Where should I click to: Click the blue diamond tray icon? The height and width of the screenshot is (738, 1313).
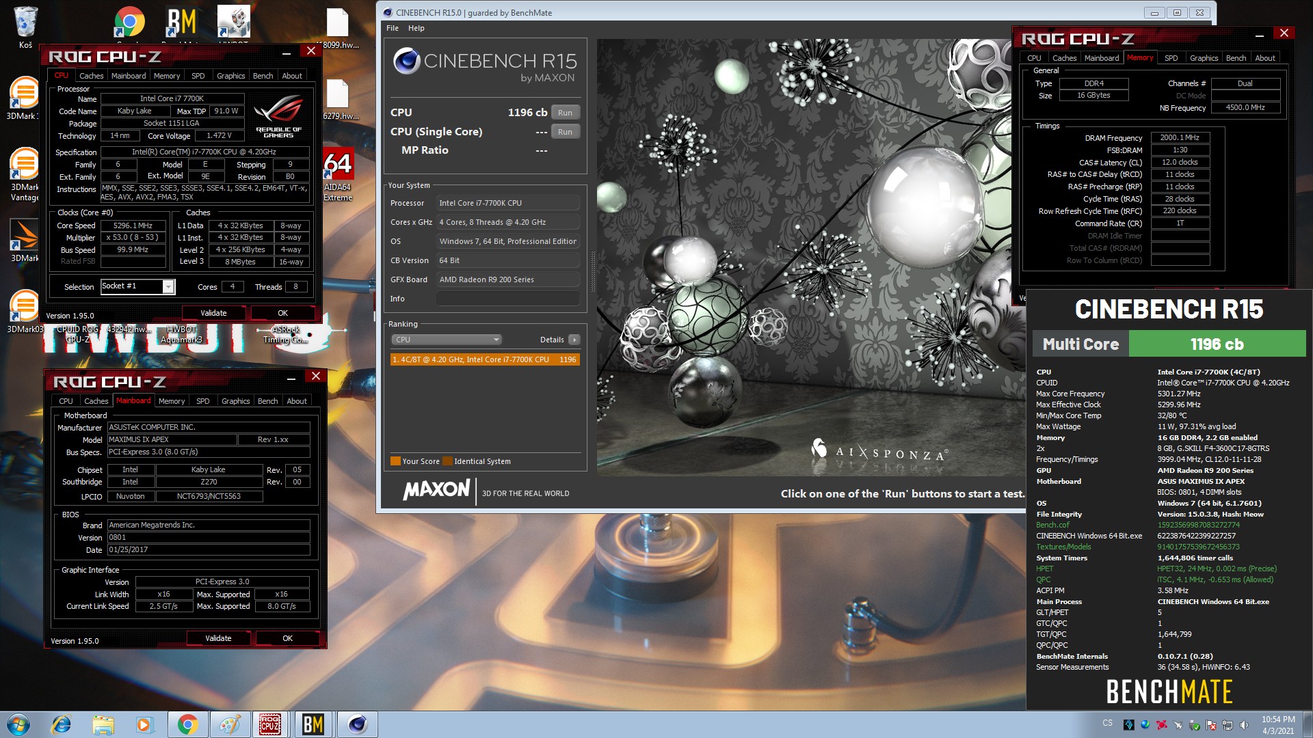tap(1129, 725)
